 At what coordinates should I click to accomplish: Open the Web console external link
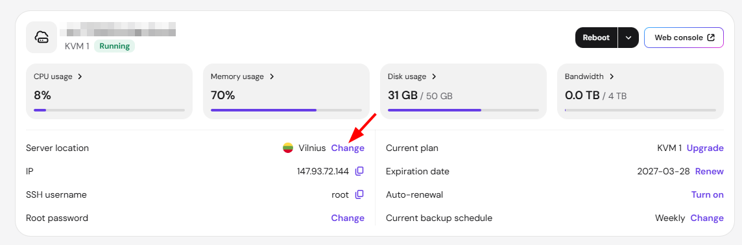(x=684, y=38)
